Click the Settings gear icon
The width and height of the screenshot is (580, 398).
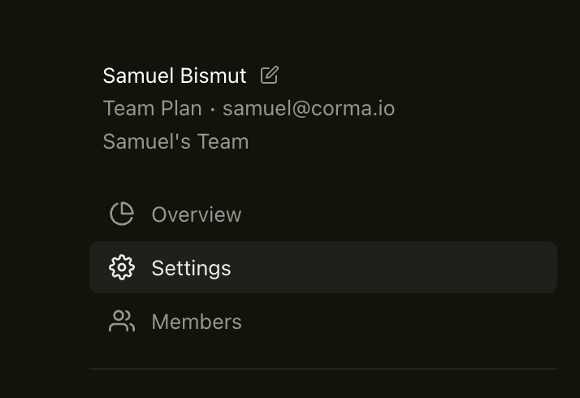(122, 267)
